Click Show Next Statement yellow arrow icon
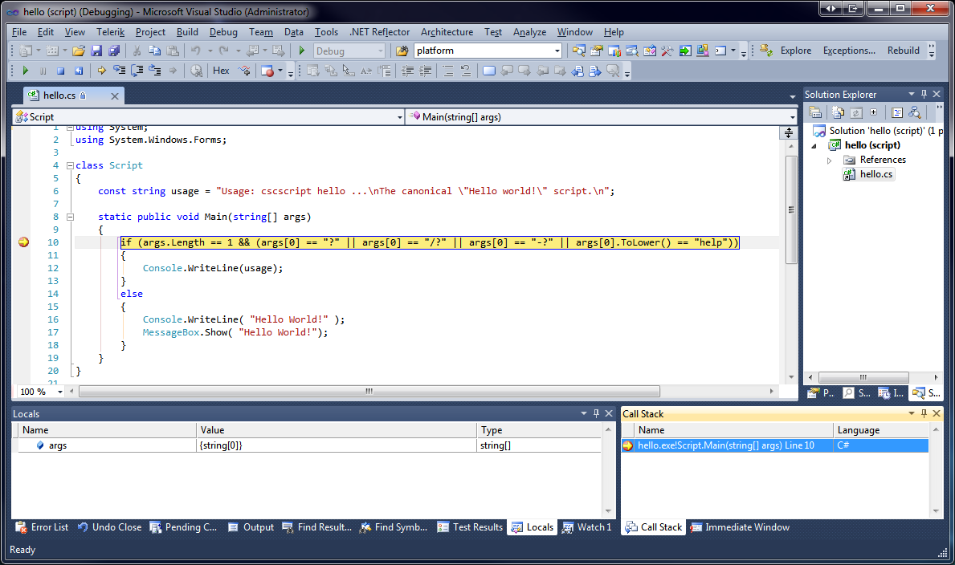955x565 pixels. coord(102,71)
